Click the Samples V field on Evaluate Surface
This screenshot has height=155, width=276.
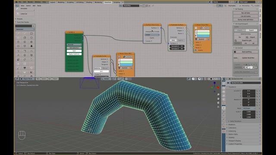(177, 49)
